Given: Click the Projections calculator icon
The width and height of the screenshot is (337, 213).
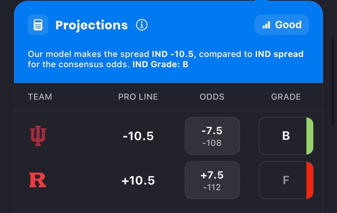Looking at the screenshot, I should click(x=38, y=25).
